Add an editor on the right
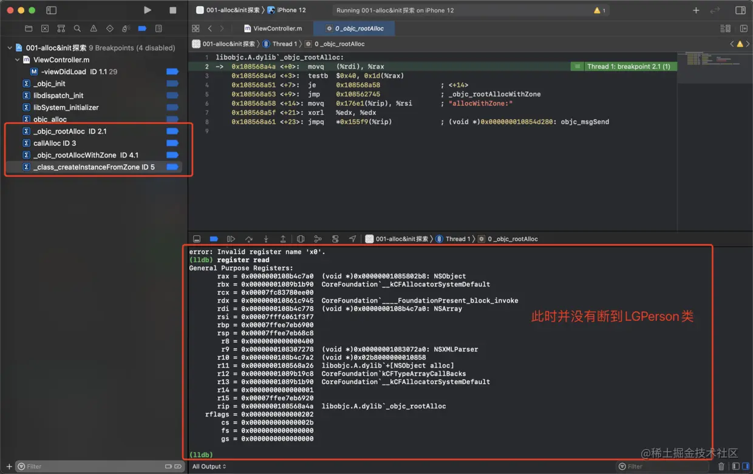 click(x=744, y=29)
